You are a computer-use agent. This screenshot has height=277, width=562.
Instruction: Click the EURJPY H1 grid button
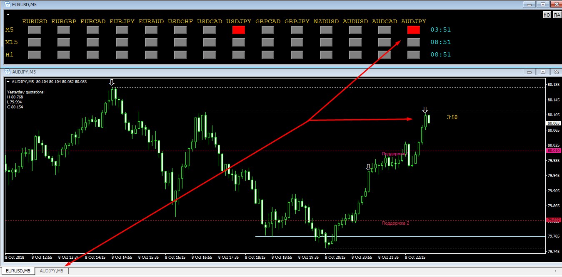122,55
